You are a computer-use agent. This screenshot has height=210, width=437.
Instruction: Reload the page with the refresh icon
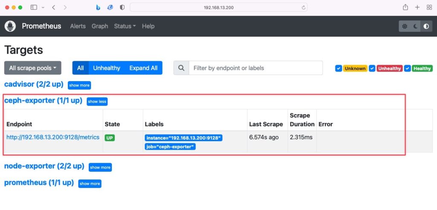pyautogui.click(x=303, y=8)
